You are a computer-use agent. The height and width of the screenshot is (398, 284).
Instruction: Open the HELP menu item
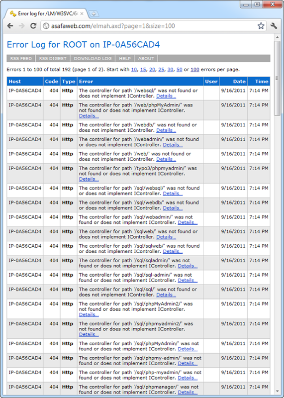click(125, 58)
